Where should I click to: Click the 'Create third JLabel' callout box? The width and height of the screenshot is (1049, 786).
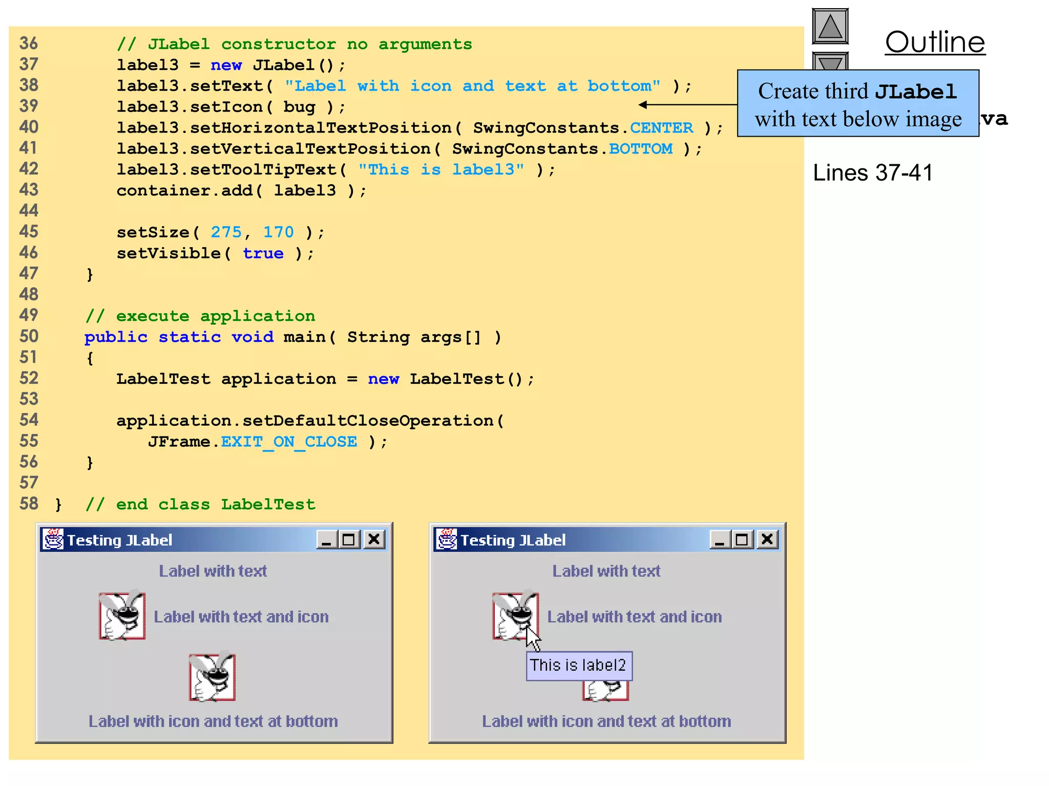click(x=858, y=104)
